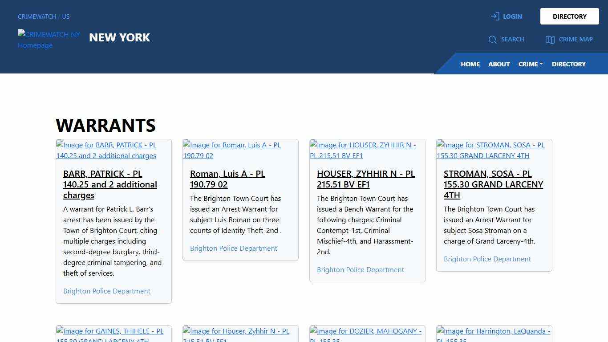
Task: Open the ABOUT nav item
Action: pyautogui.click(x=499, y=64)
